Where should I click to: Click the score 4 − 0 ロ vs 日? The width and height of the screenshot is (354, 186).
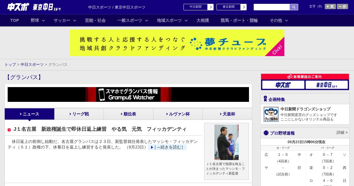tap(328, 181)
